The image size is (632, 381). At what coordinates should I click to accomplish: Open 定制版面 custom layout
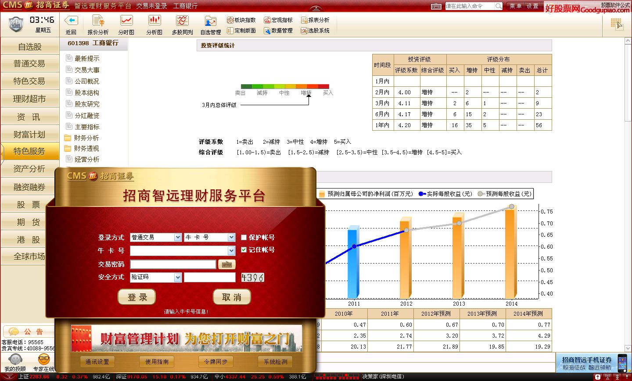[241, 31]
